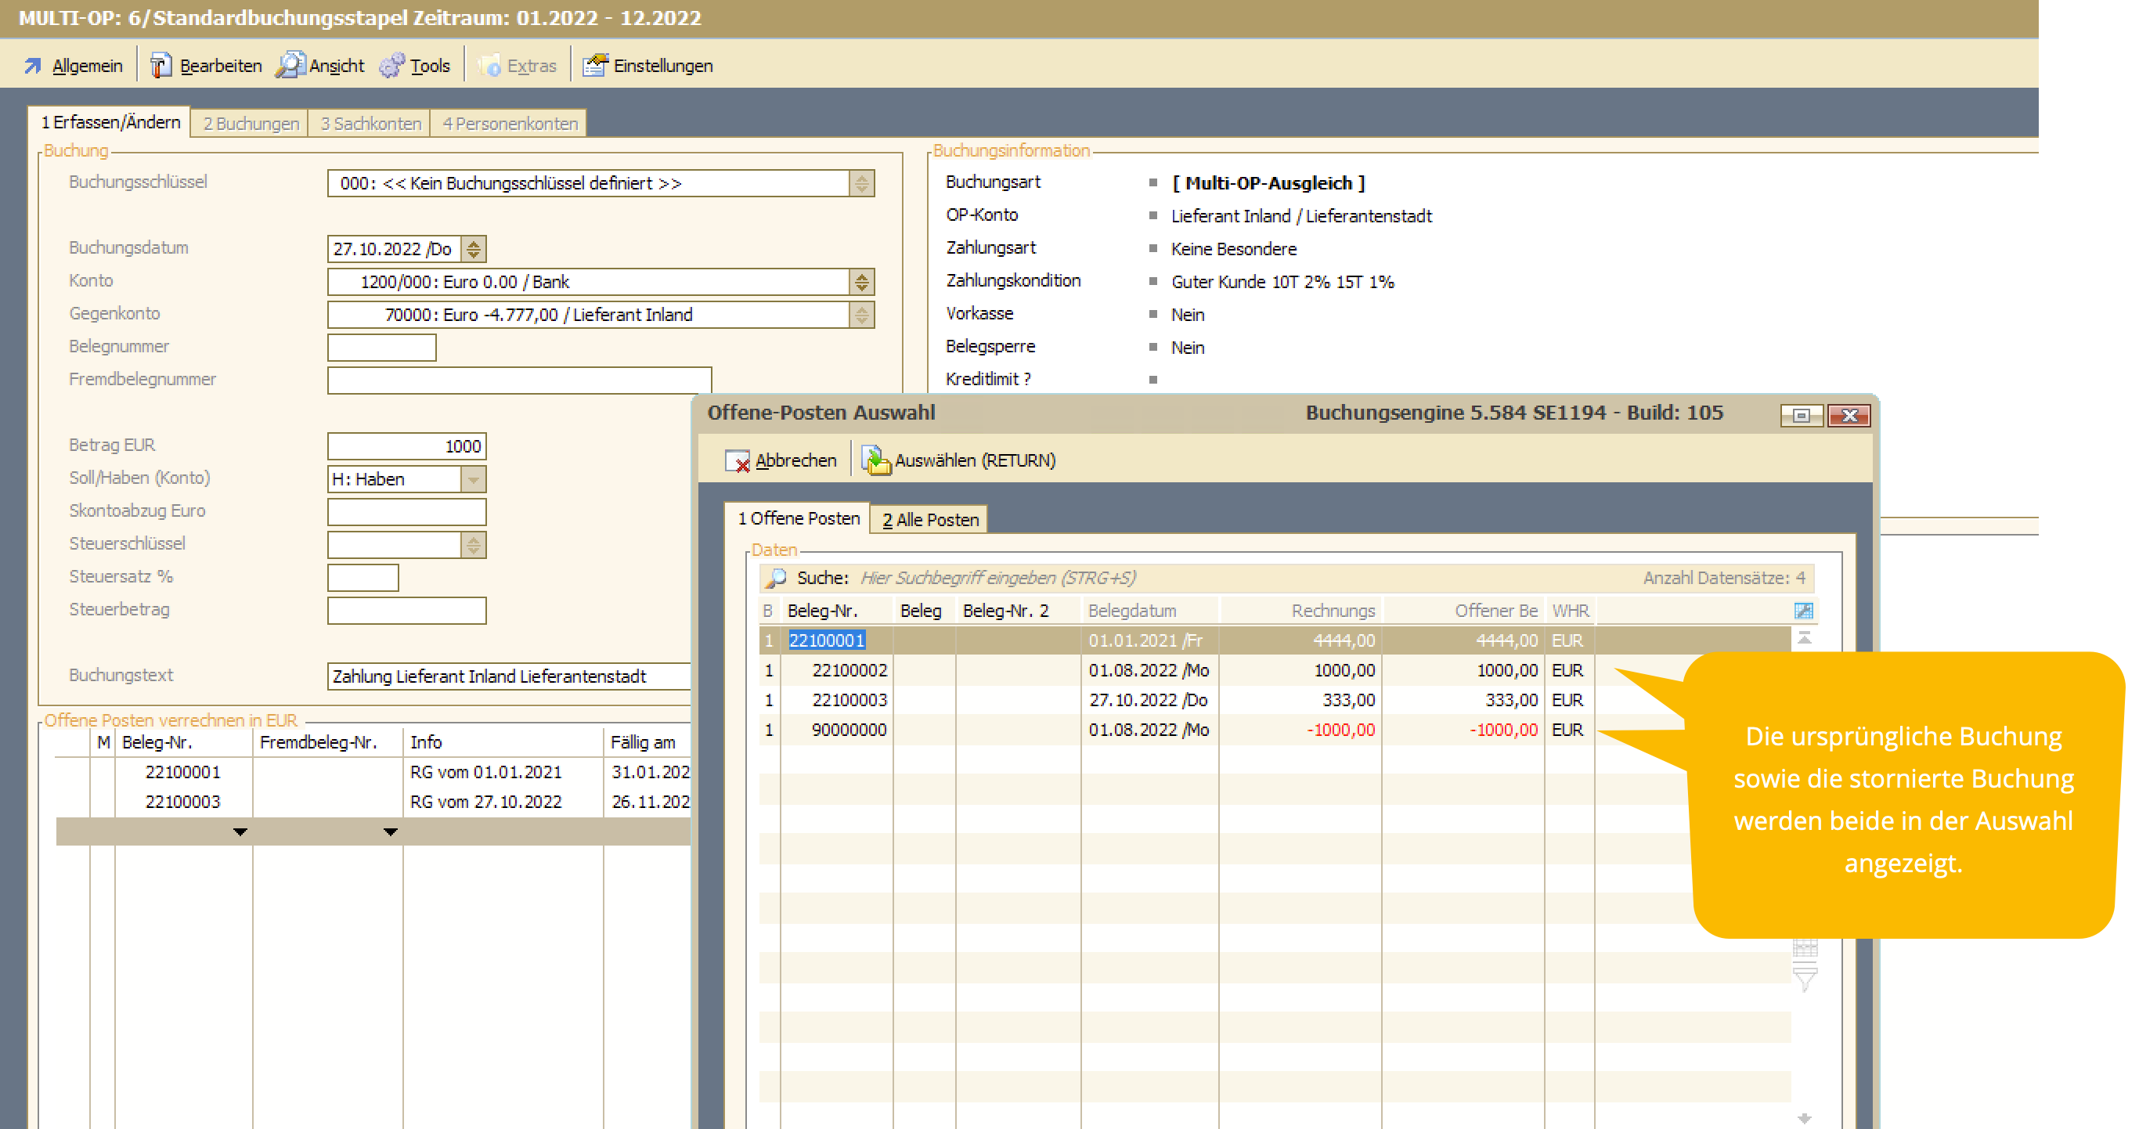Click Auswählen (RETURN) button
Screen dimensions: 2139x1129
[x=959, y=460]
